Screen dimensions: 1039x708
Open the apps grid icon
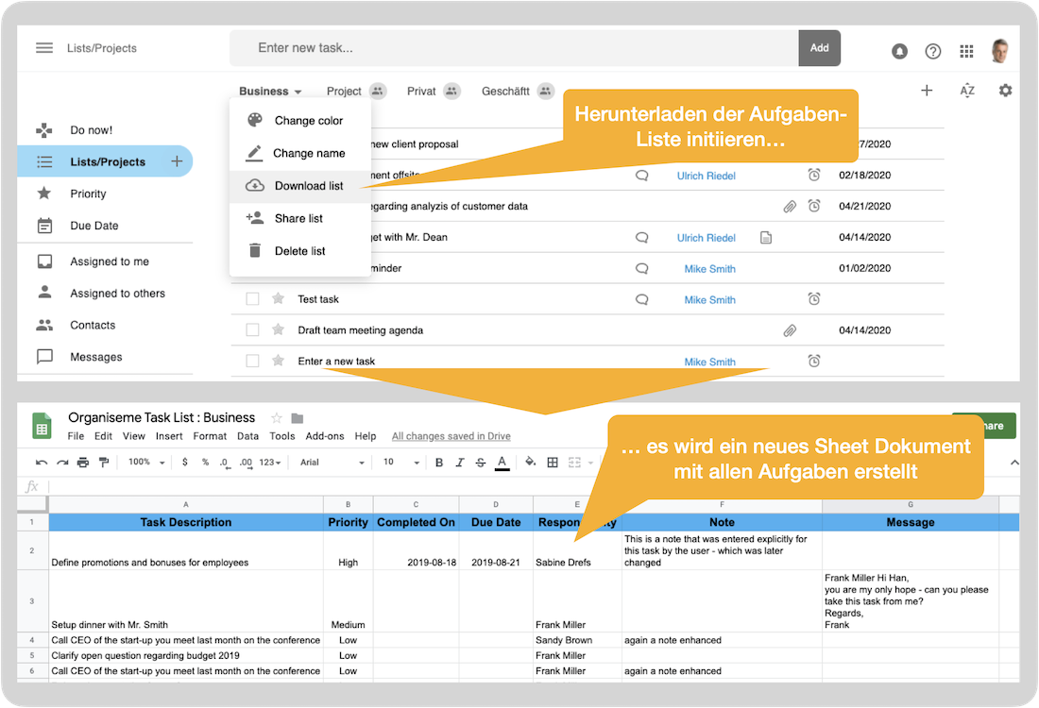click(967, 51)
